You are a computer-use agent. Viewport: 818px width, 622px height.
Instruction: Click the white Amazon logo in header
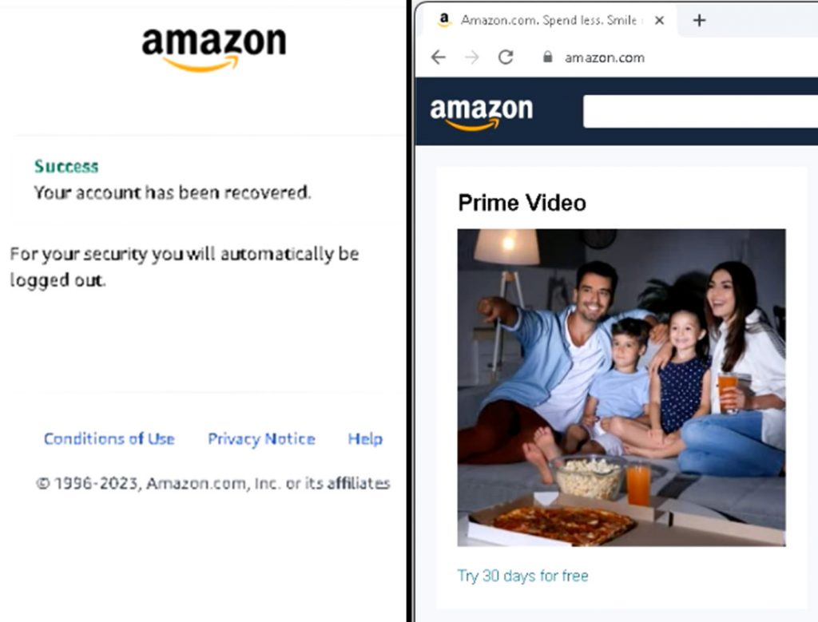481,113
